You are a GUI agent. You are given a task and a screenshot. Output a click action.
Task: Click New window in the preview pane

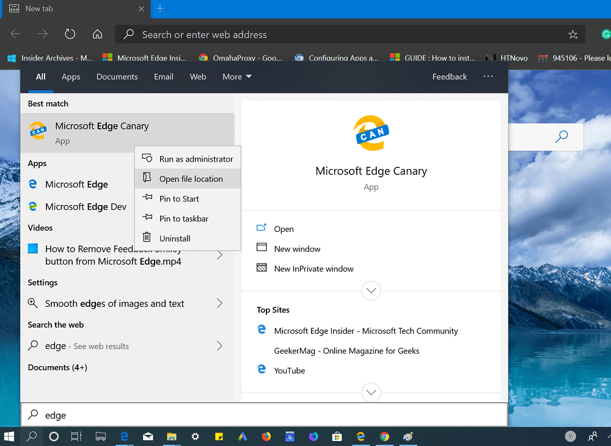tap(297, 249)
